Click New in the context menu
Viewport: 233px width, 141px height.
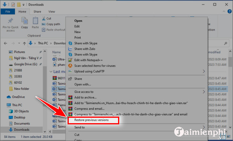tap(77, 32)
